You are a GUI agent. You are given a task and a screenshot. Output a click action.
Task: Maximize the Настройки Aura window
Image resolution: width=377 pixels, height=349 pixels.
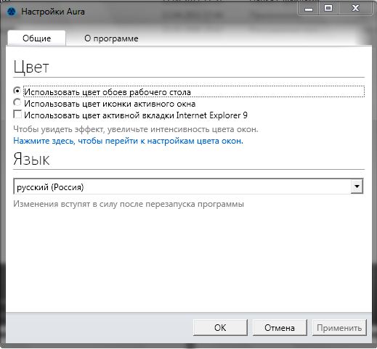click(328, 9)
